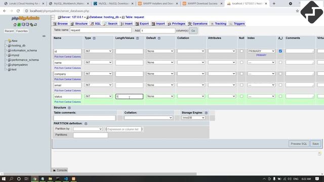Open the table Collation dropdown
The width and height of the screenshot is (324, 182).
point(148,118)
